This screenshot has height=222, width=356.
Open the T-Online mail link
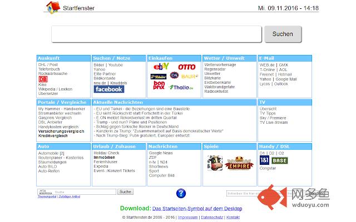click(267, 70)
